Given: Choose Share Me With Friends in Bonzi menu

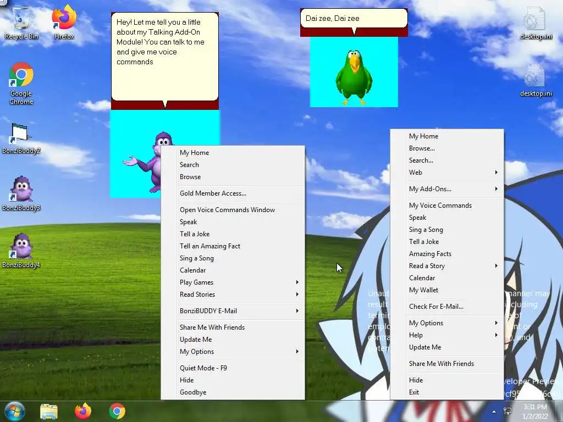Looking at the screenshot, I should 233,327.
